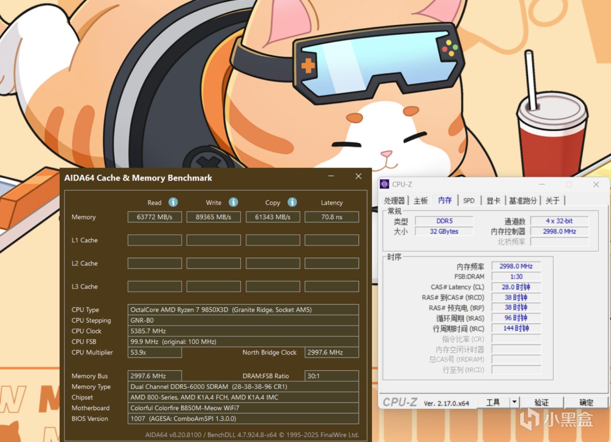Select the Memory Write value 89365 MB/s
The width and height of the screenshot is (611, 442).
click(214, 217)
